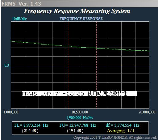Click the LM7171+2SK30 annotation text box
Image resolution: width=158 pixels, height=140 pixels.
[79, 94]
